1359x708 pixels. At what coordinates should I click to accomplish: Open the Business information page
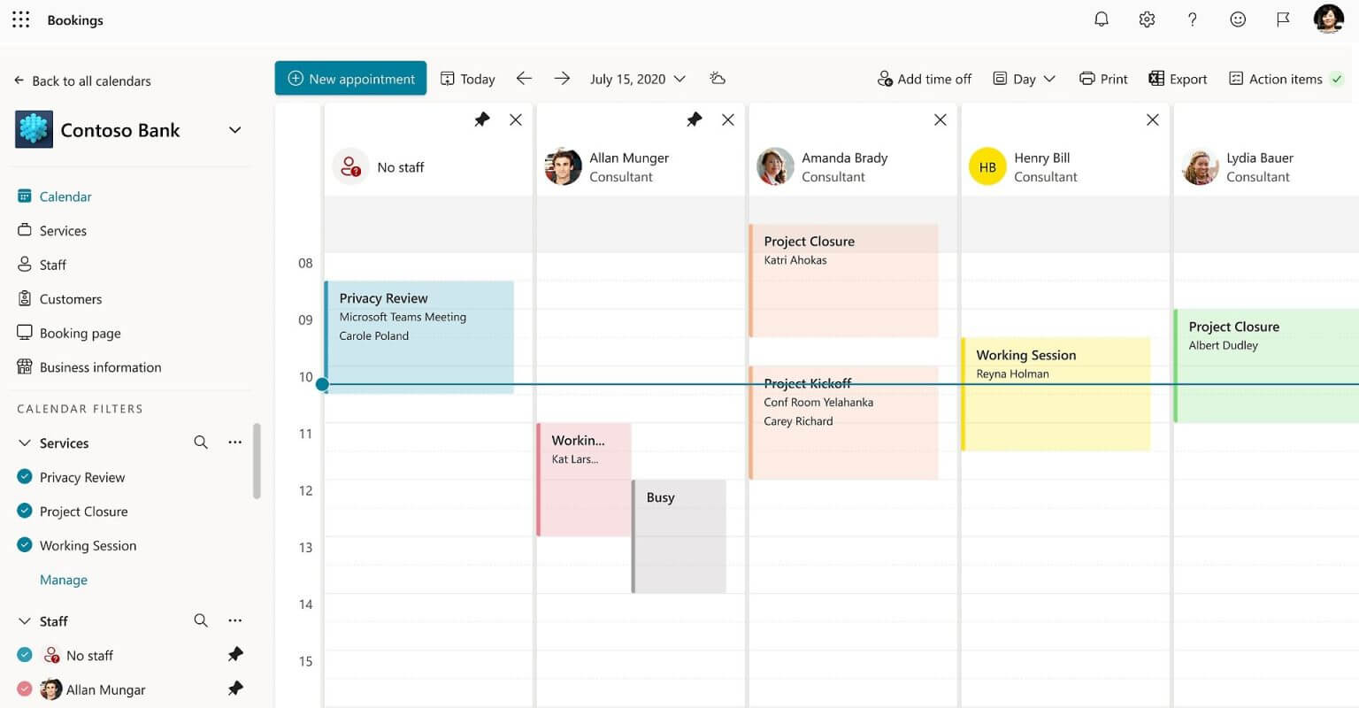tap(100, 366)
